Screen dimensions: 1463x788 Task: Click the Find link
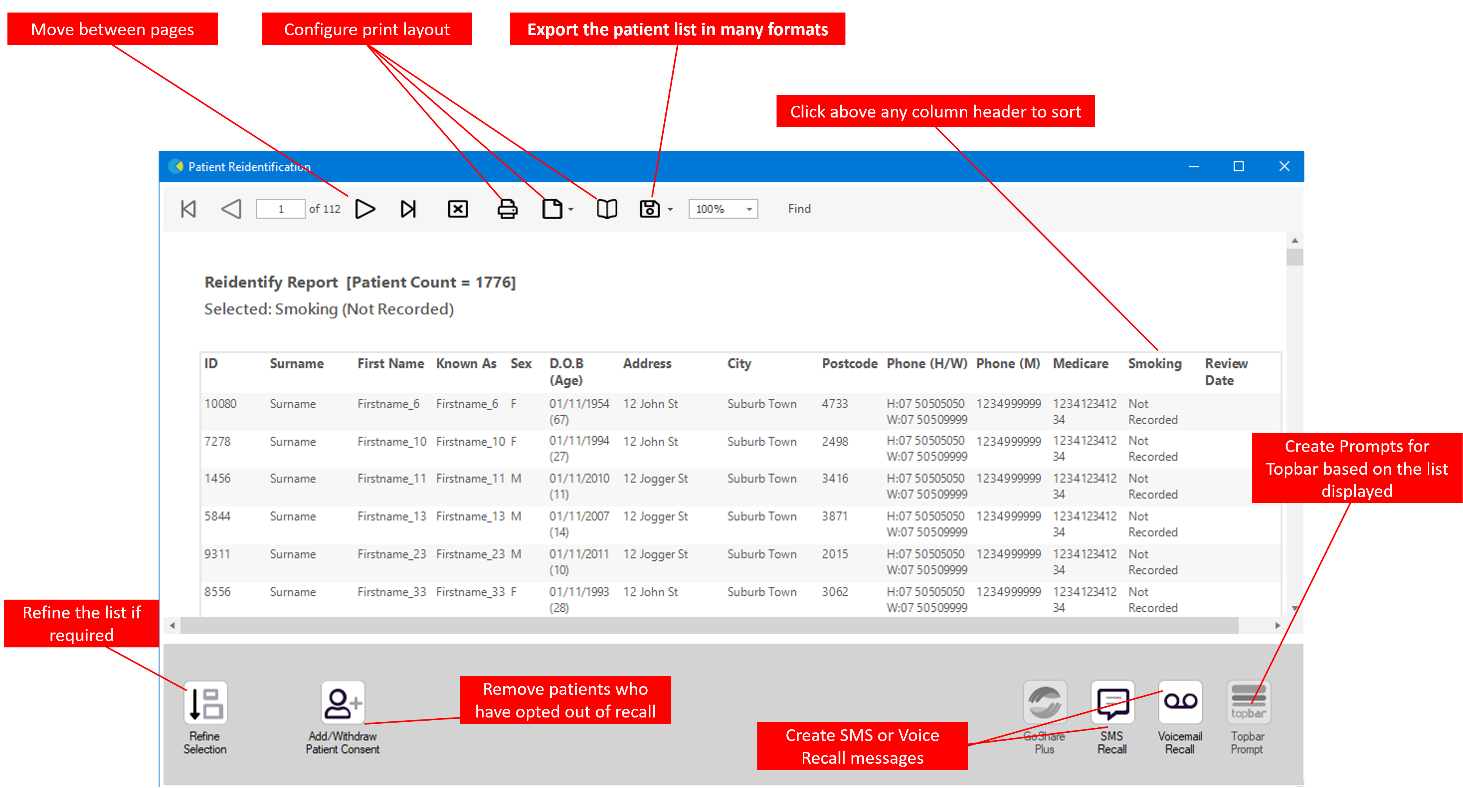point(799,209)
